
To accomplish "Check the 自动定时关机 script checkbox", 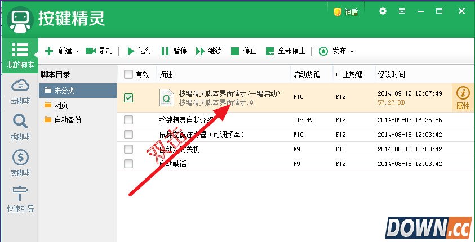I will (128, 149).
